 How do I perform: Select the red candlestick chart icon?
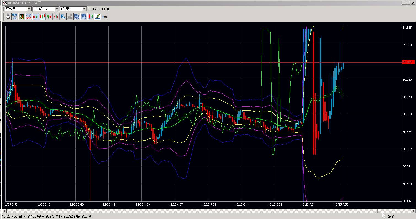point(42,17)
